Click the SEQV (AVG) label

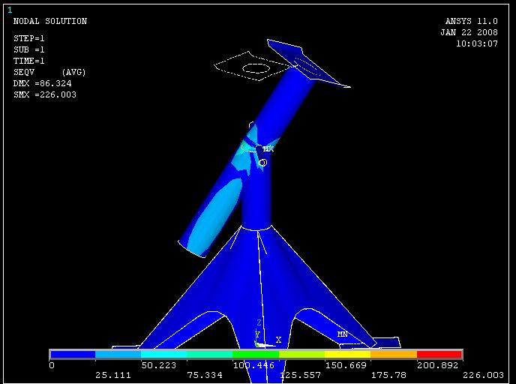coord(49,73)
